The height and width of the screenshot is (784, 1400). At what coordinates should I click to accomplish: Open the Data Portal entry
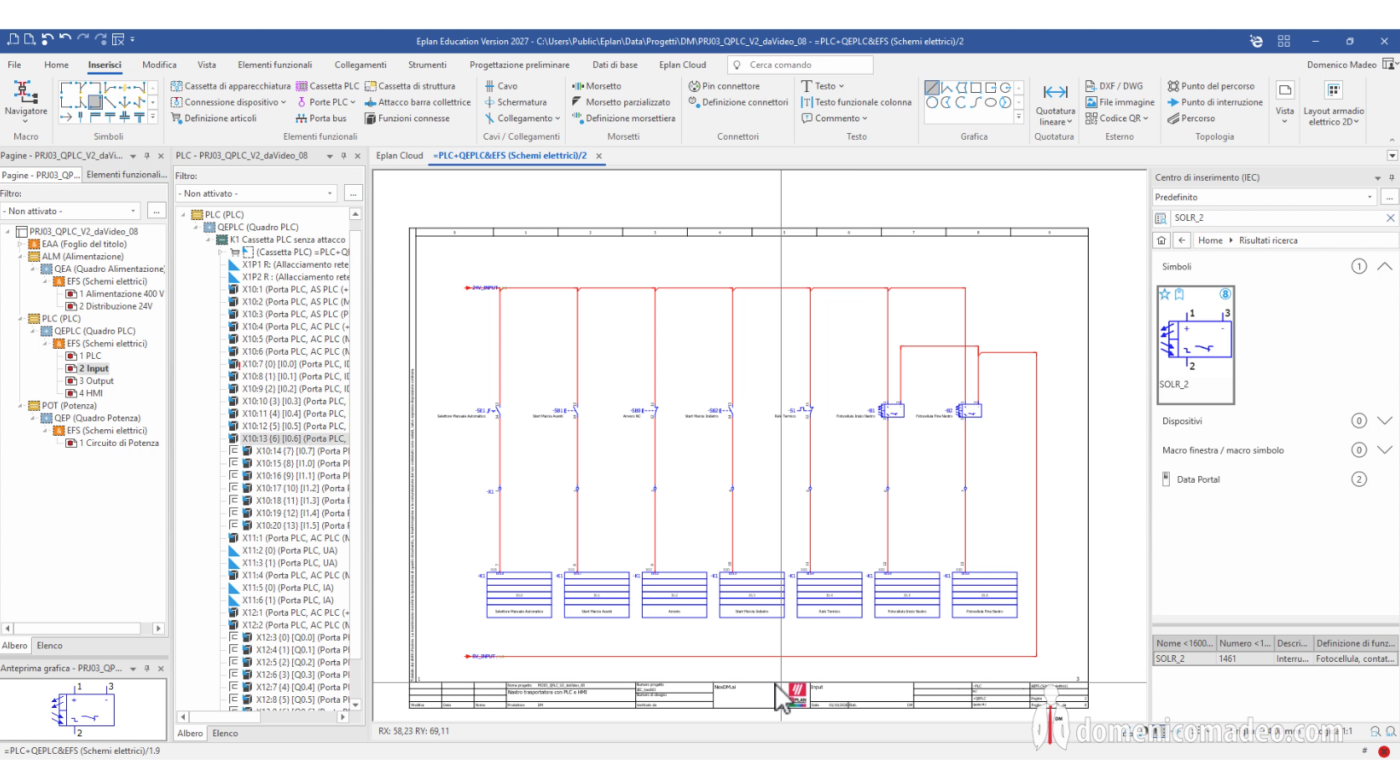pos(1197,479)
